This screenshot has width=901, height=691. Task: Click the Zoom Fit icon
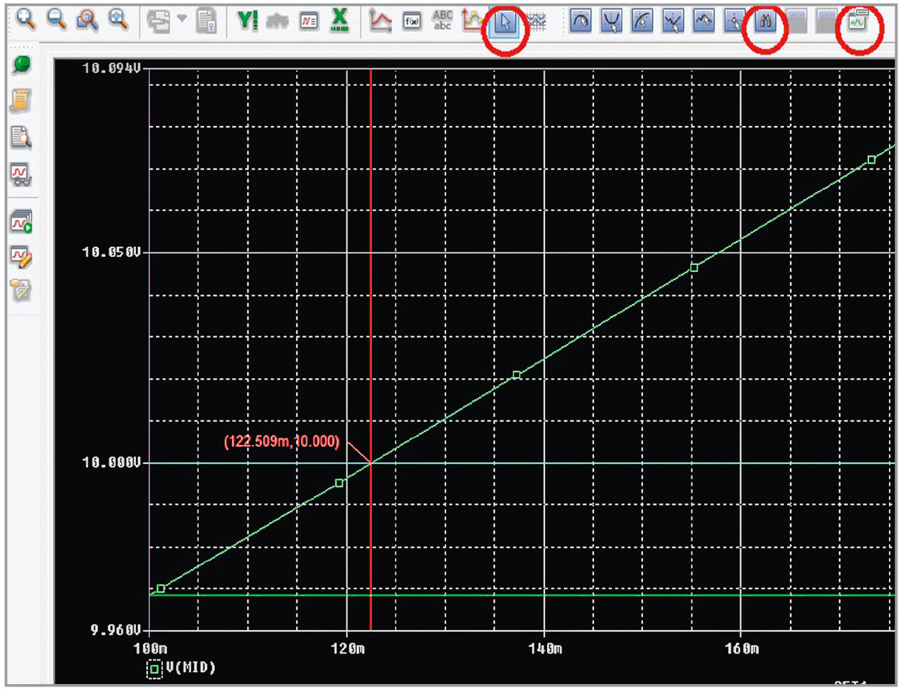pos(118,20)
